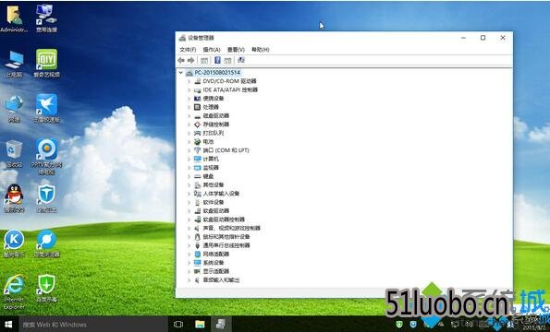Image resolution: width=550 pixels, height=332 pixels.
Task: Expand the 键盘 node
Action: (x=189, y=176)
